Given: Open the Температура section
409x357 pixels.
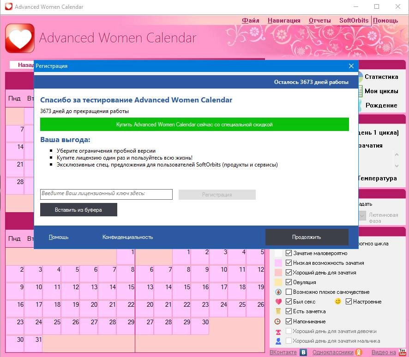Looking at the screenshot, I should click(378, 178).
